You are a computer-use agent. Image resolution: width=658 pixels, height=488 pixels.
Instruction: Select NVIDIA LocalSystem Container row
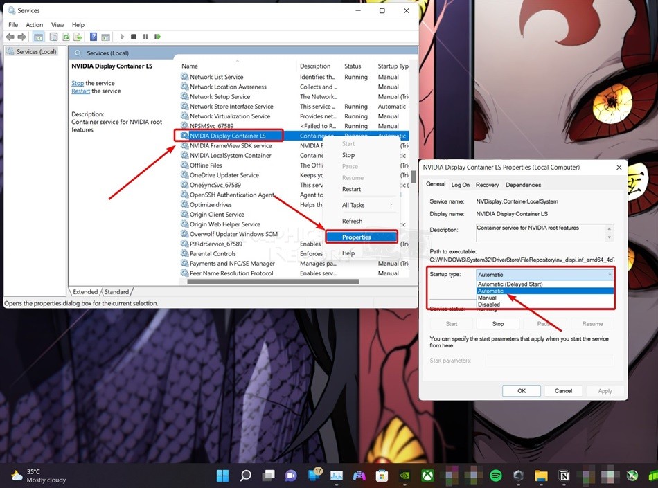coord(252,156)
